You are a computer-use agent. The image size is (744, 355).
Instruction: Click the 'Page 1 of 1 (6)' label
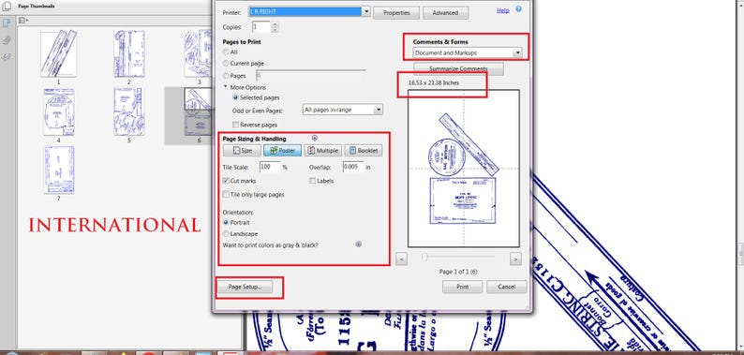(458, 272)
